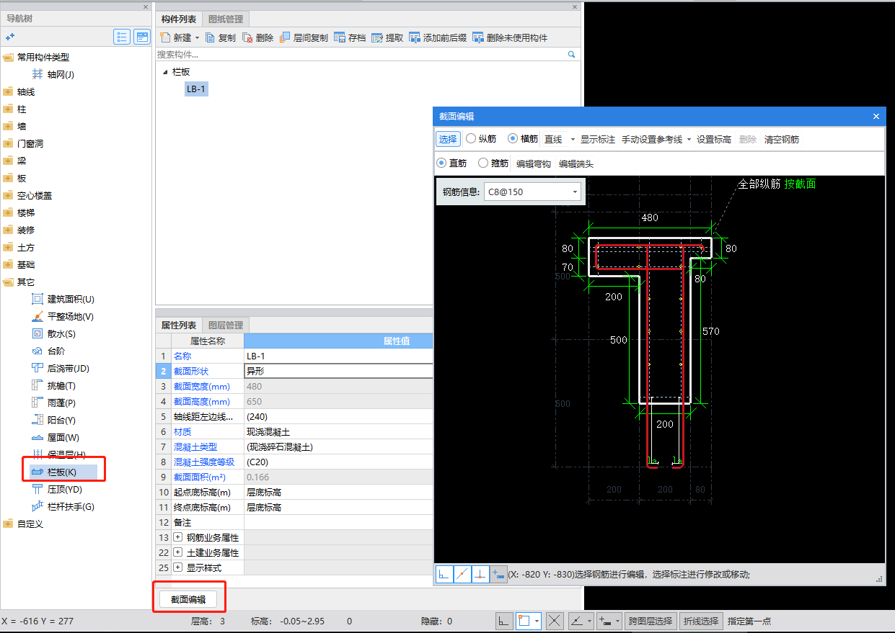Click 清空钢筋 in section editor
The image size is (895, 633).
(782, 139)
